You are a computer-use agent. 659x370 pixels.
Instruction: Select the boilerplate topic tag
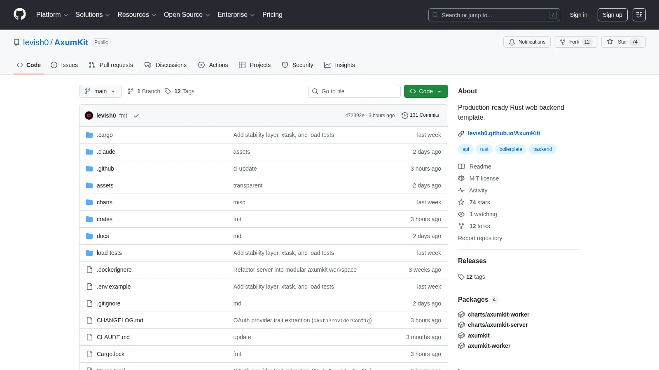point(511,149)
